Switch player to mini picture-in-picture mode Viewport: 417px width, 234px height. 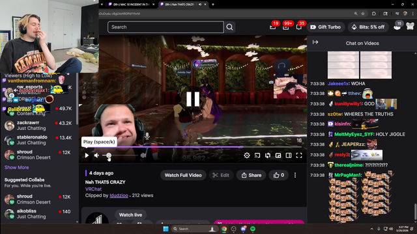coord(278,155)
